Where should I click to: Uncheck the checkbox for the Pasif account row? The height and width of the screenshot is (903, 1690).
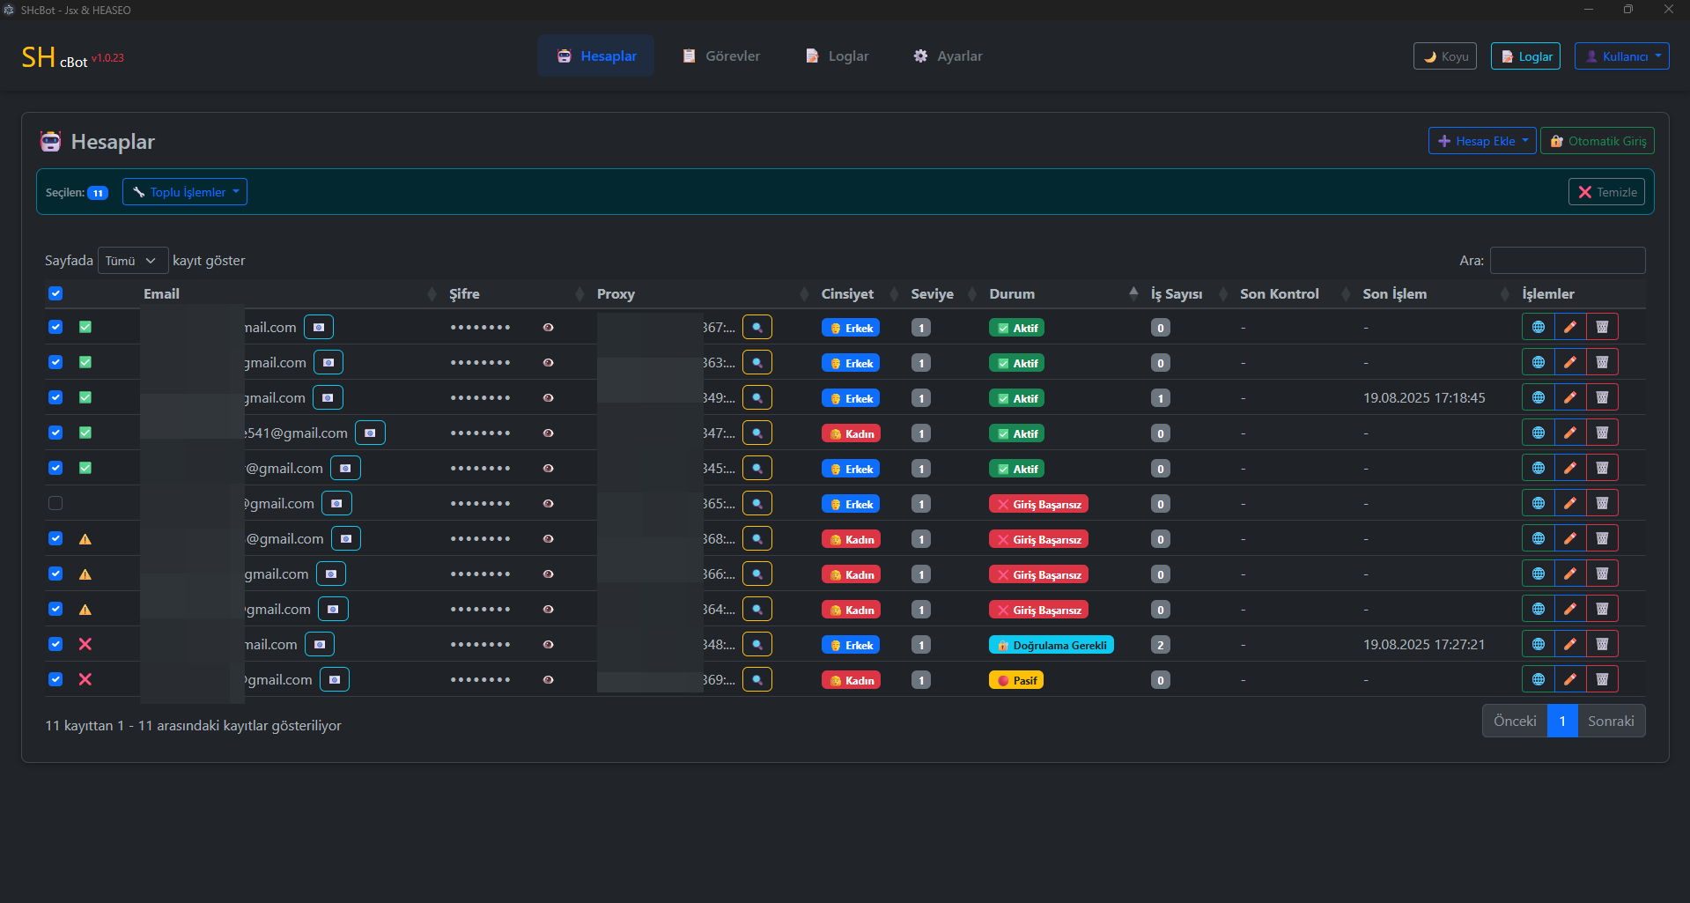(x=55, y=679)
